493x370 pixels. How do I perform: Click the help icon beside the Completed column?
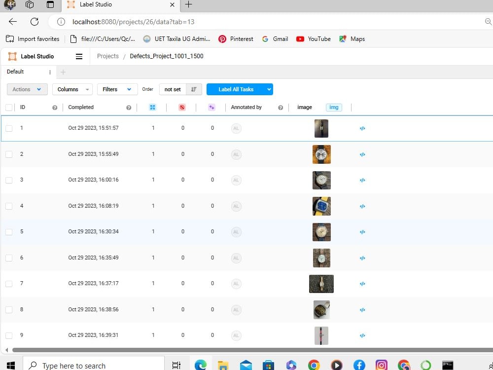click(x=128, y=107)
